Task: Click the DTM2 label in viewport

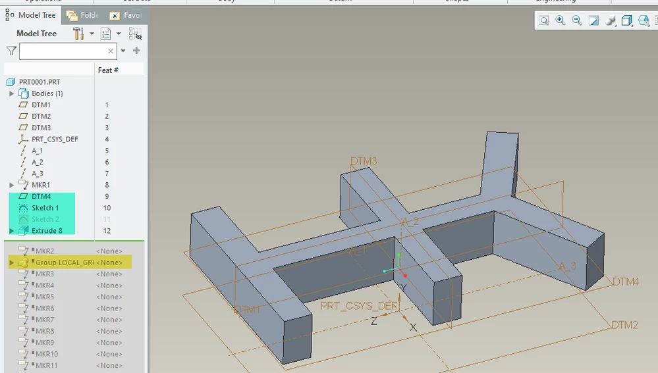Action: click(624, 325)
